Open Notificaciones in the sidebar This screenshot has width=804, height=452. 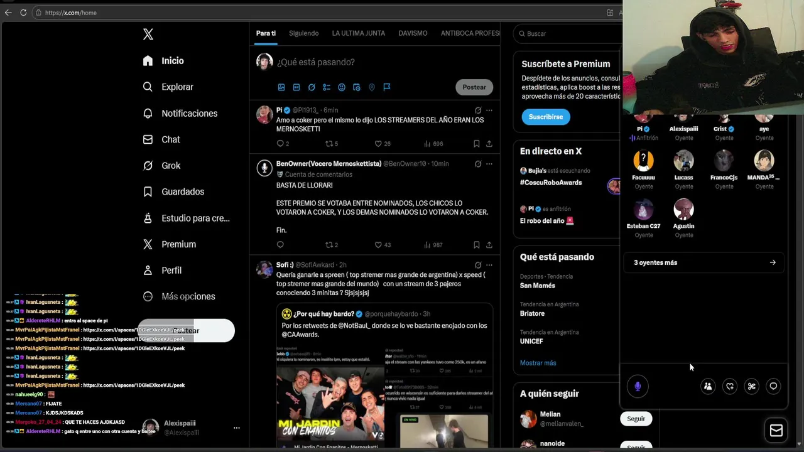(180, 114)
